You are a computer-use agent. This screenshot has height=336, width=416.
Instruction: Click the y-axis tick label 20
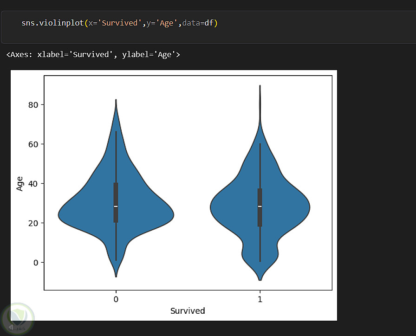click(32, 223)
